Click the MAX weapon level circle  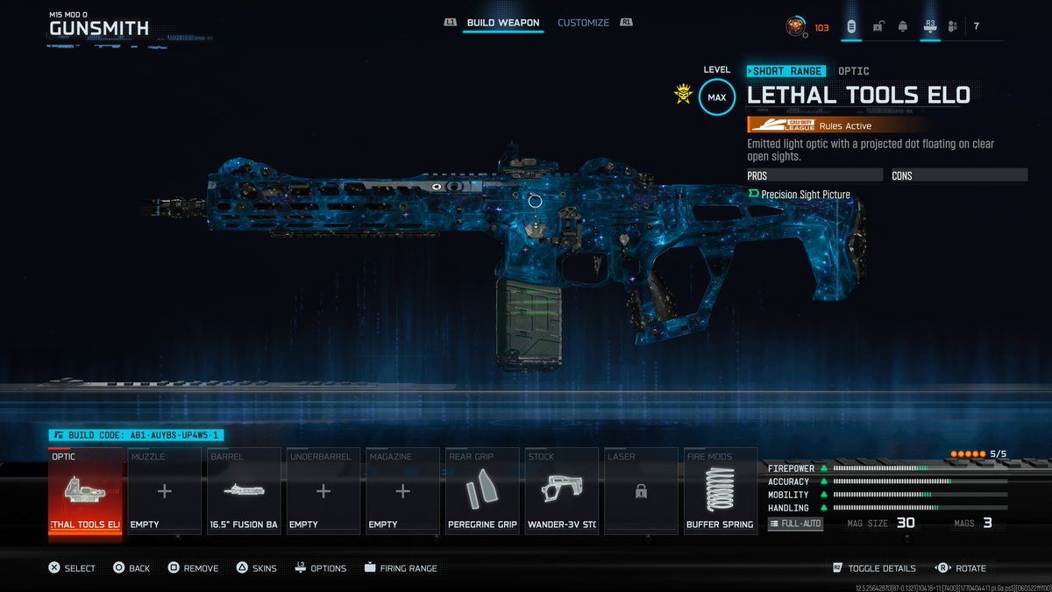[716, 96]
